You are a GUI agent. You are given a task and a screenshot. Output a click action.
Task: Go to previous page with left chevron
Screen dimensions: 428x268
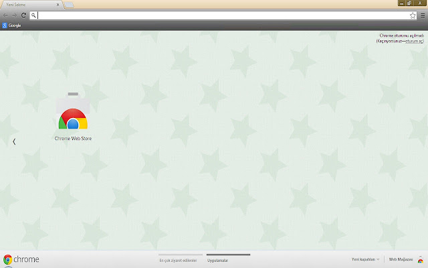[14, 141]
